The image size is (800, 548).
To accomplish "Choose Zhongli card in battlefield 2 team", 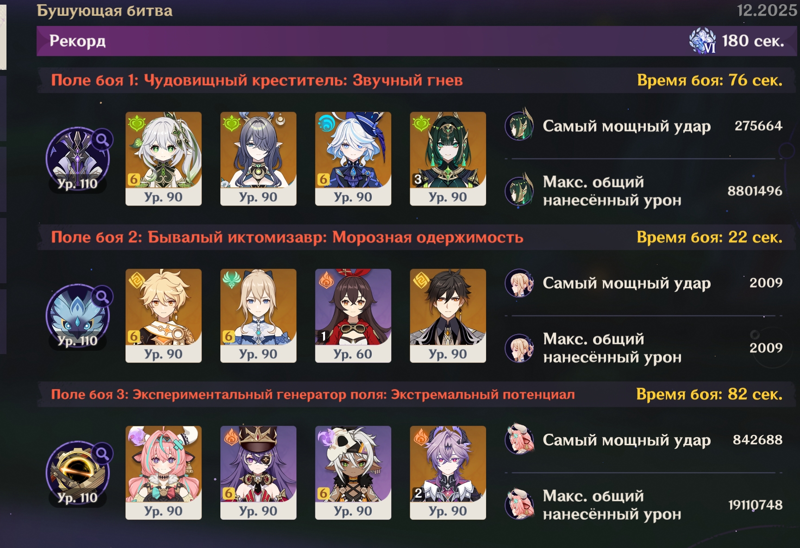I will point(448,316).
